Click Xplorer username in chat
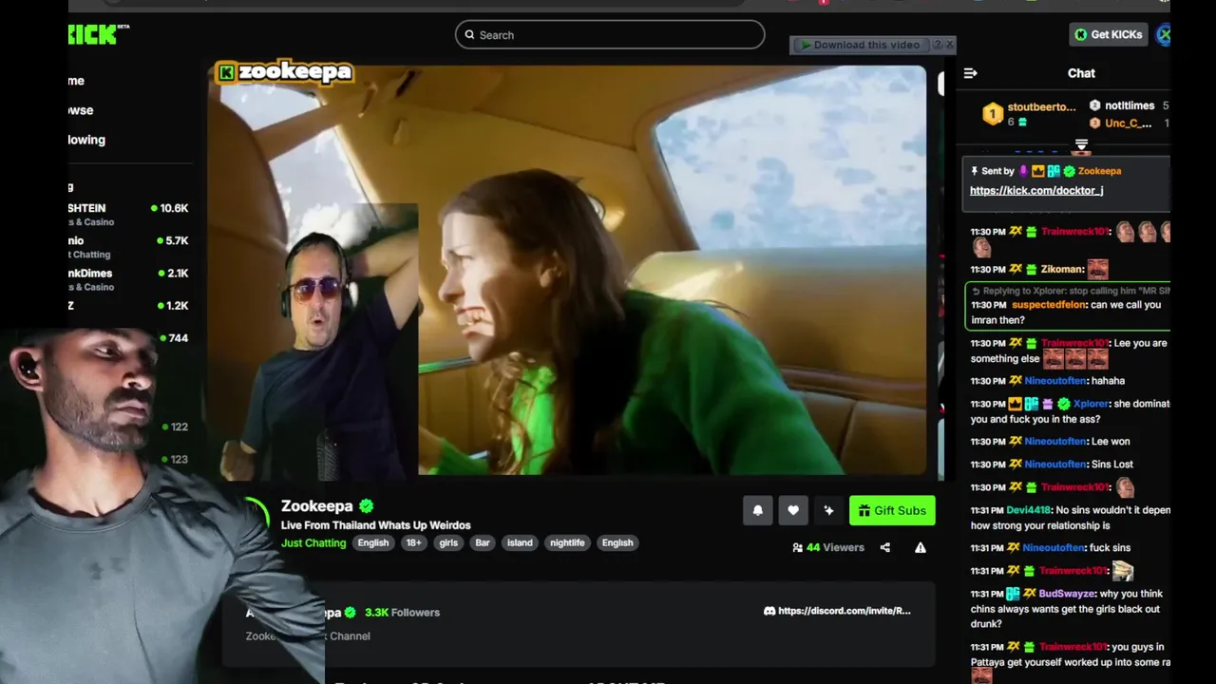 [1092, 404]
